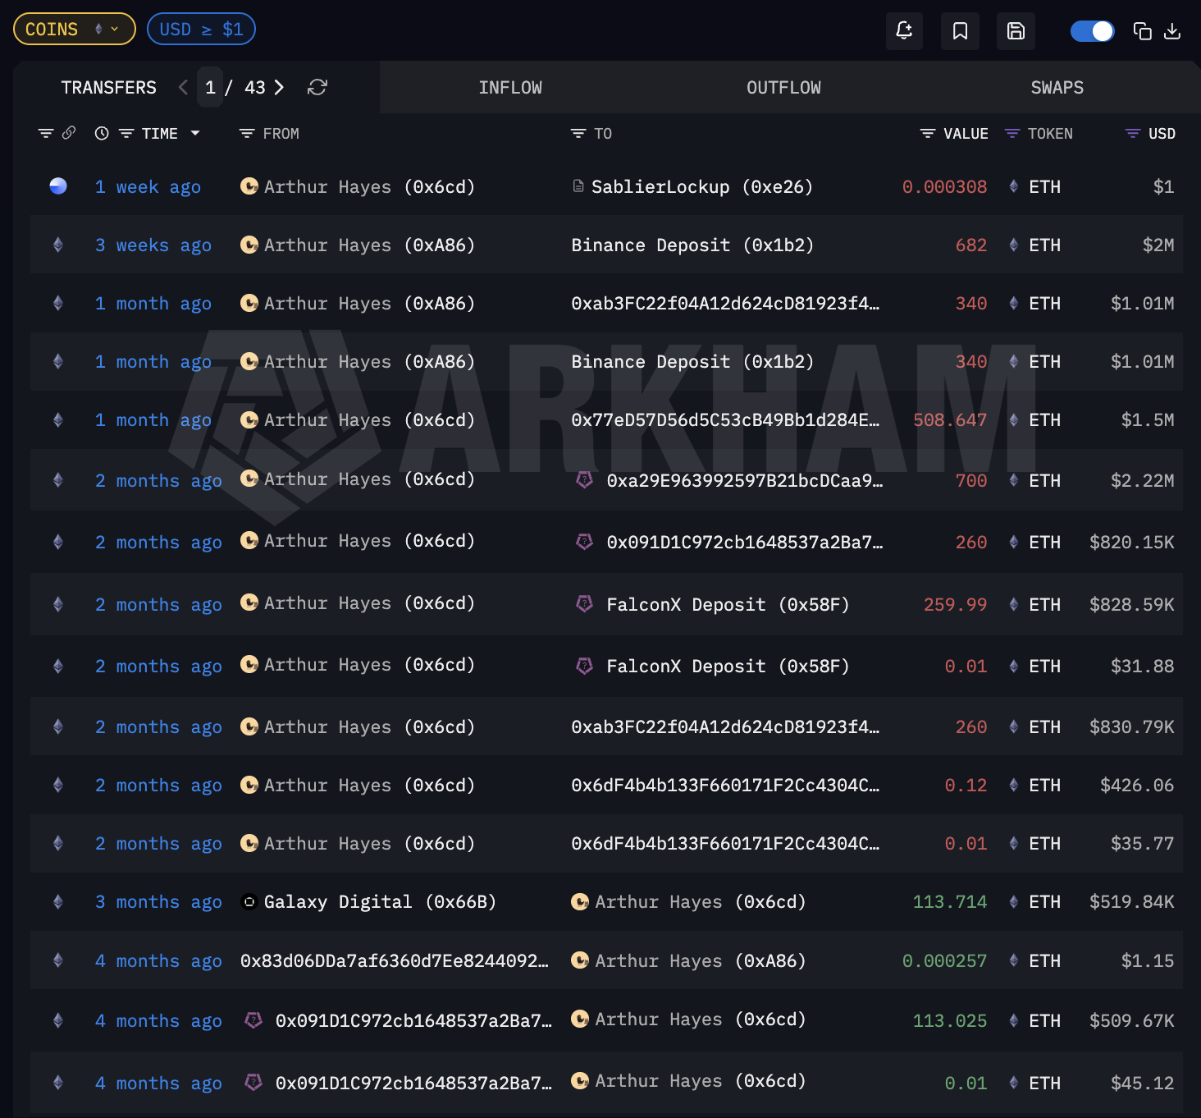Click Arthur Hayes (0xA86) recipient in $1.15 row
Viewport: 1201px width, 1118px height.
pyautogui.click(x=700, y=961)
